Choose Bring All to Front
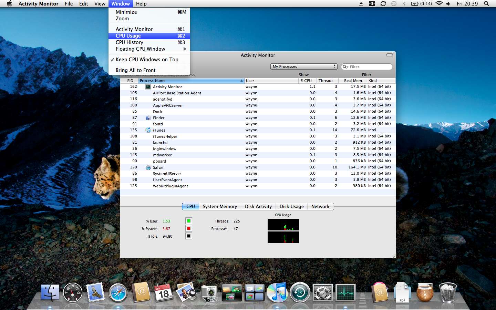 tap(136, 70)
